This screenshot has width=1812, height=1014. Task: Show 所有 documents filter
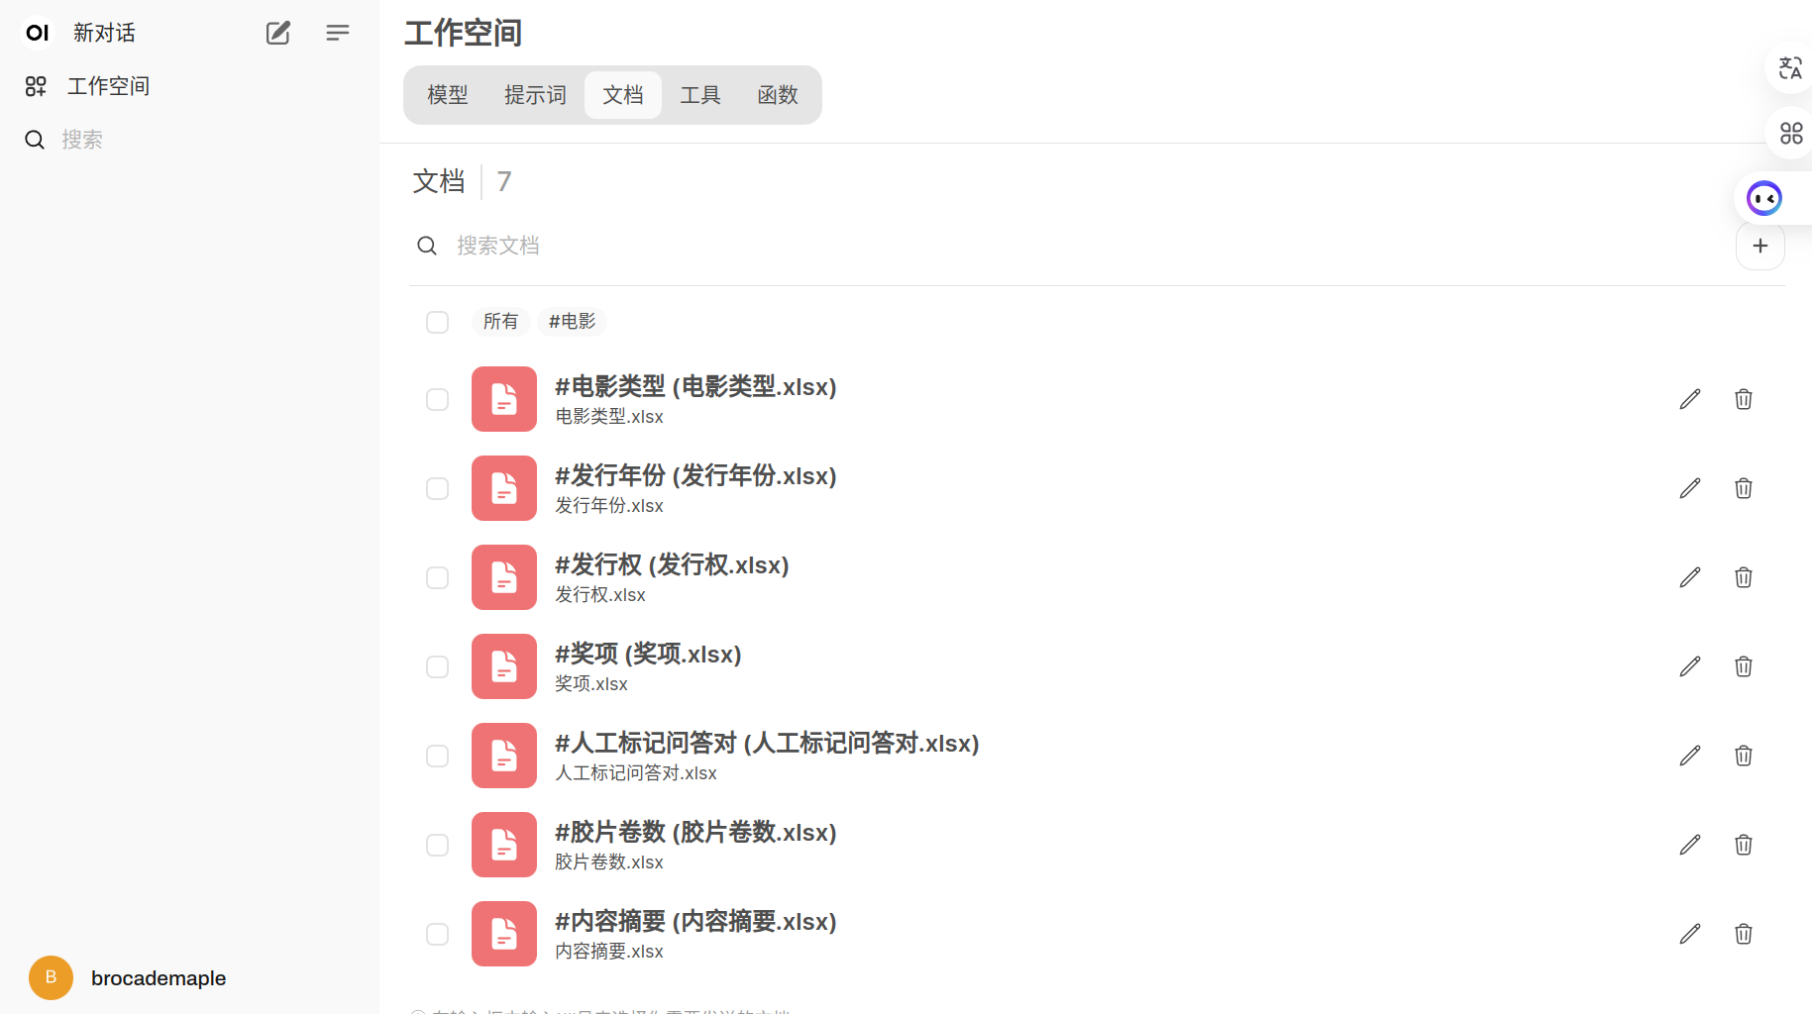pos(500,322)
